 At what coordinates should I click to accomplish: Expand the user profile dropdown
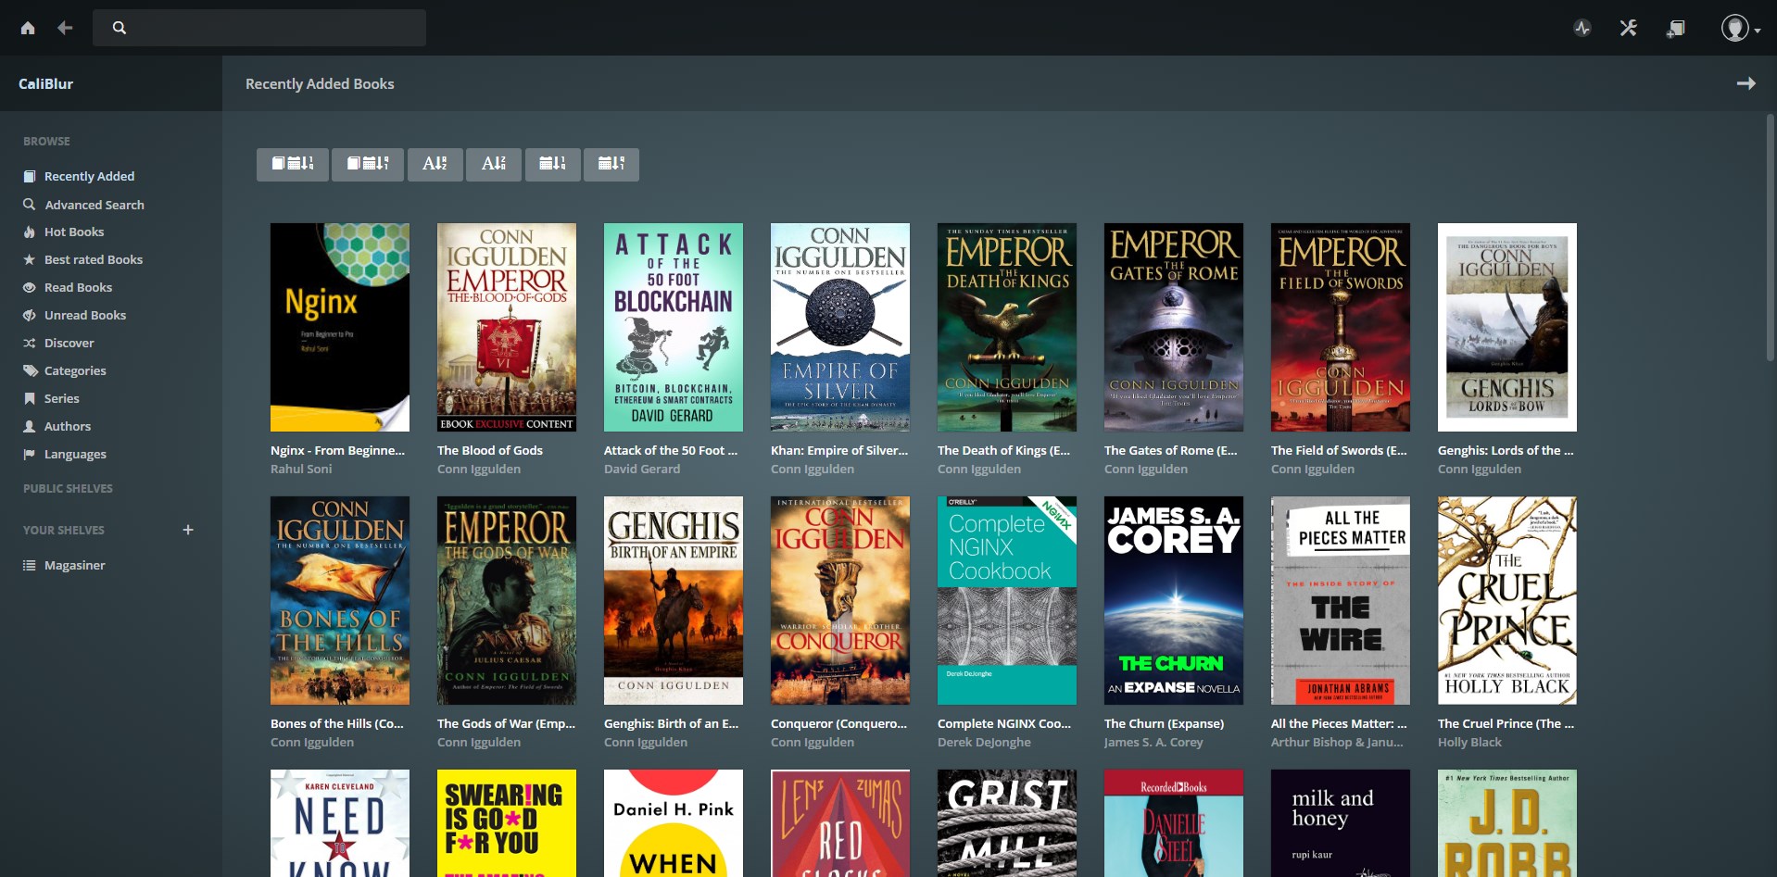coord(1740,29)
